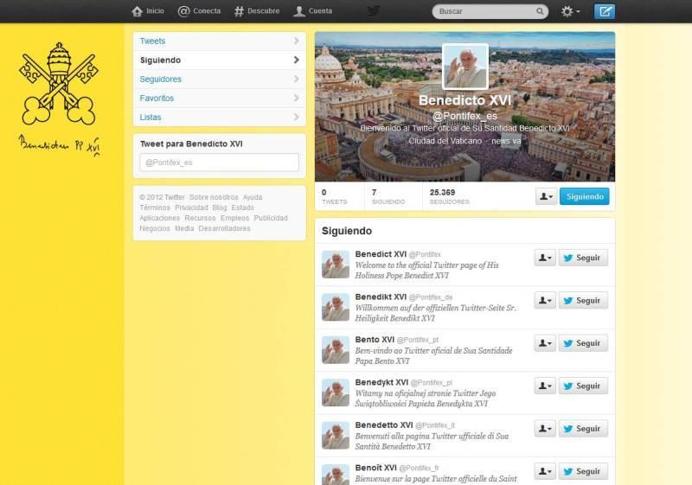The width and height of the screenshot is (692, 485).
Task: Click the Tweet para Benedicto XVI field
Action: [219, 163]
